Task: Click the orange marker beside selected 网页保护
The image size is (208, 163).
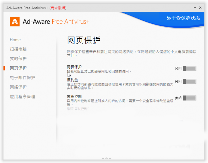Action: pyautogui.click(x=4, y=68)
